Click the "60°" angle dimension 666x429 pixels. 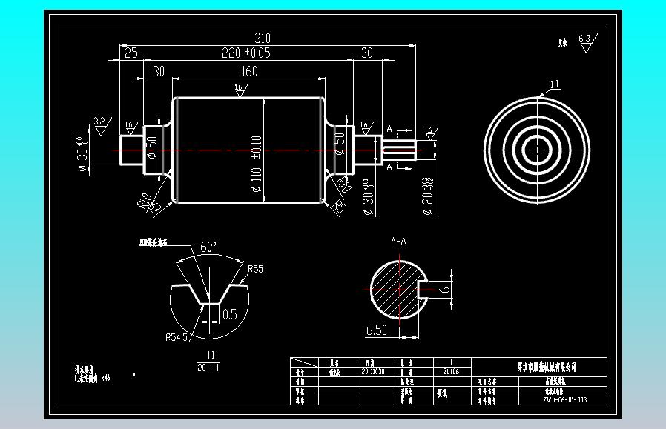tap(208, 247)
